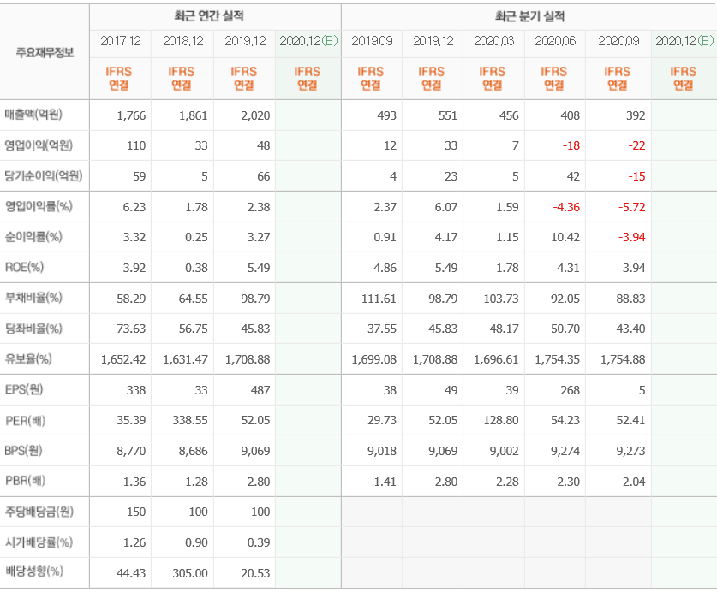Viewport: 717px width, 592px height.
Task: Click the 268 EPS value
Action: click(571, 390)
